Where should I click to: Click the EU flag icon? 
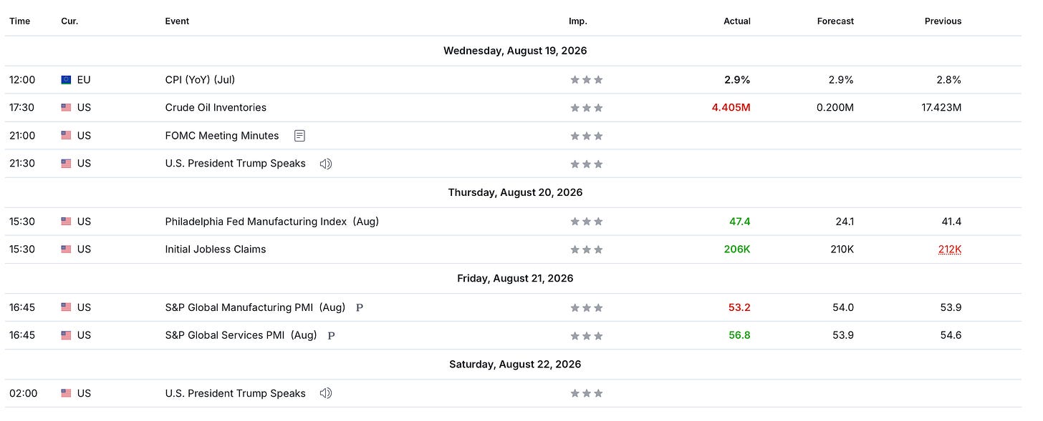tap(66, 80)
